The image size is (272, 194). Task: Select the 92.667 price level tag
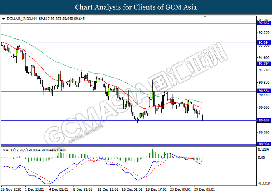(263, 23)
